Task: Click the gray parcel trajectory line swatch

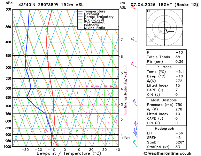Action: pos(81,17)
